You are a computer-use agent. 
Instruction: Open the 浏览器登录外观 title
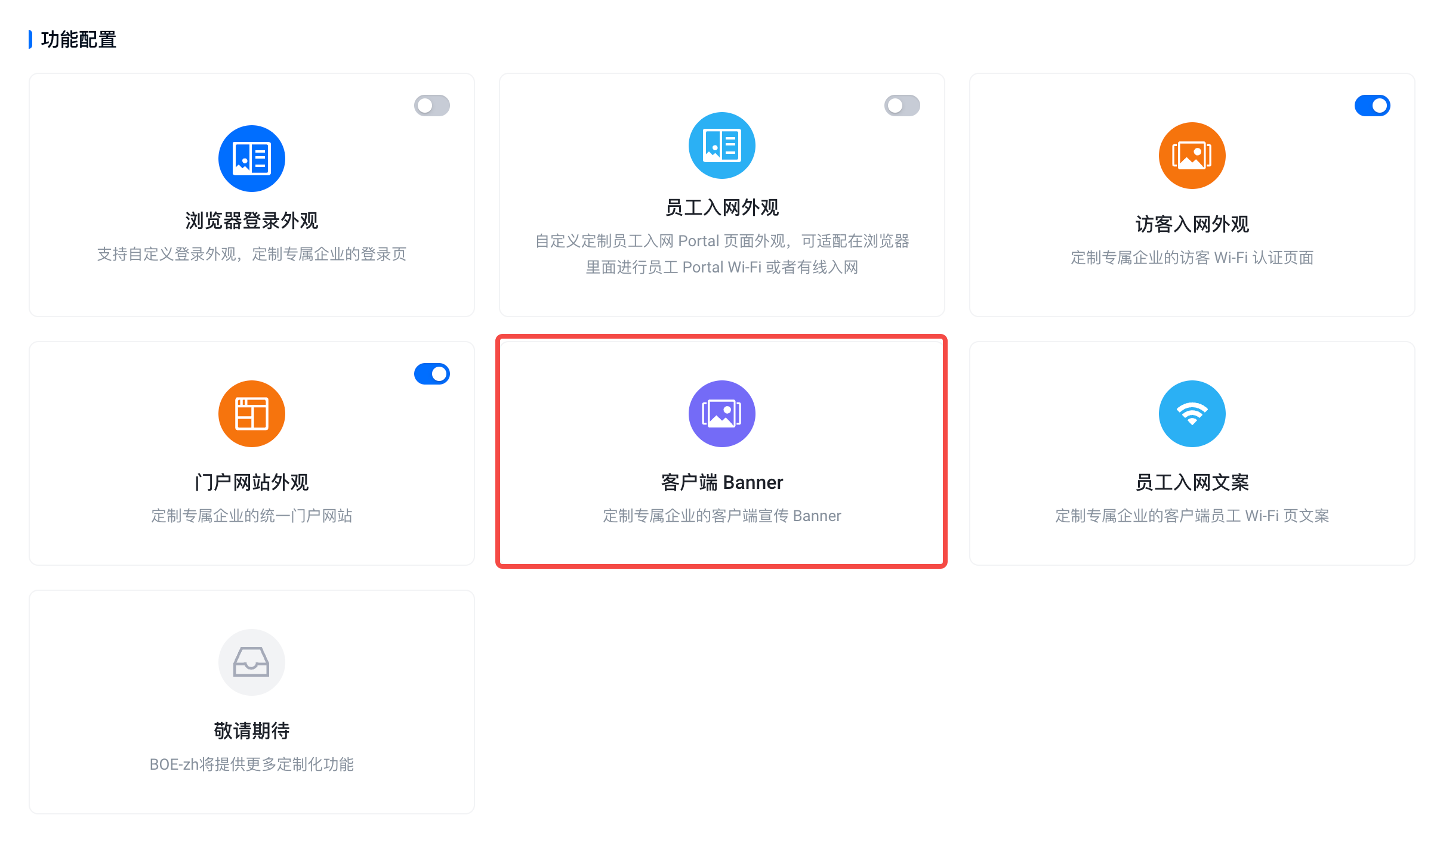coord(251,221)
